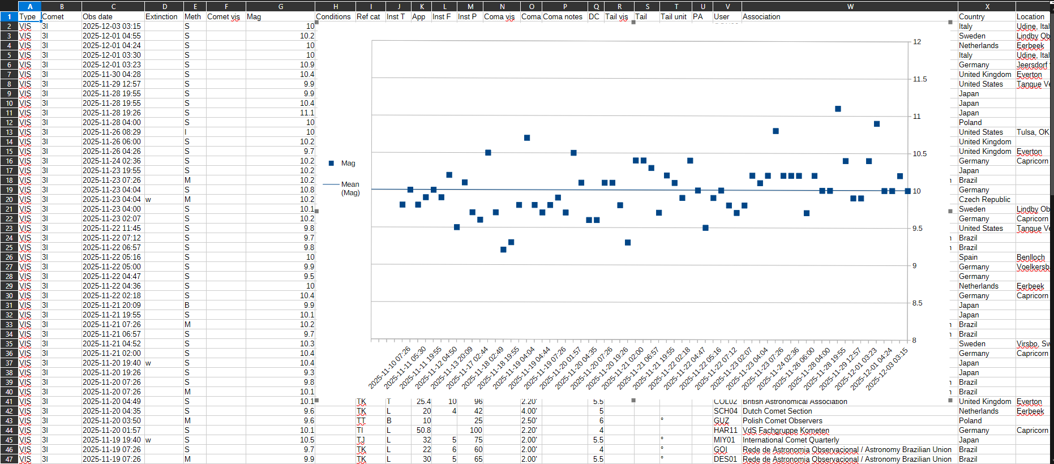The height and width of the screenshot is (464, 1054).
Task: Select the lowest data point in the chart
Action: tap(503, 250)
